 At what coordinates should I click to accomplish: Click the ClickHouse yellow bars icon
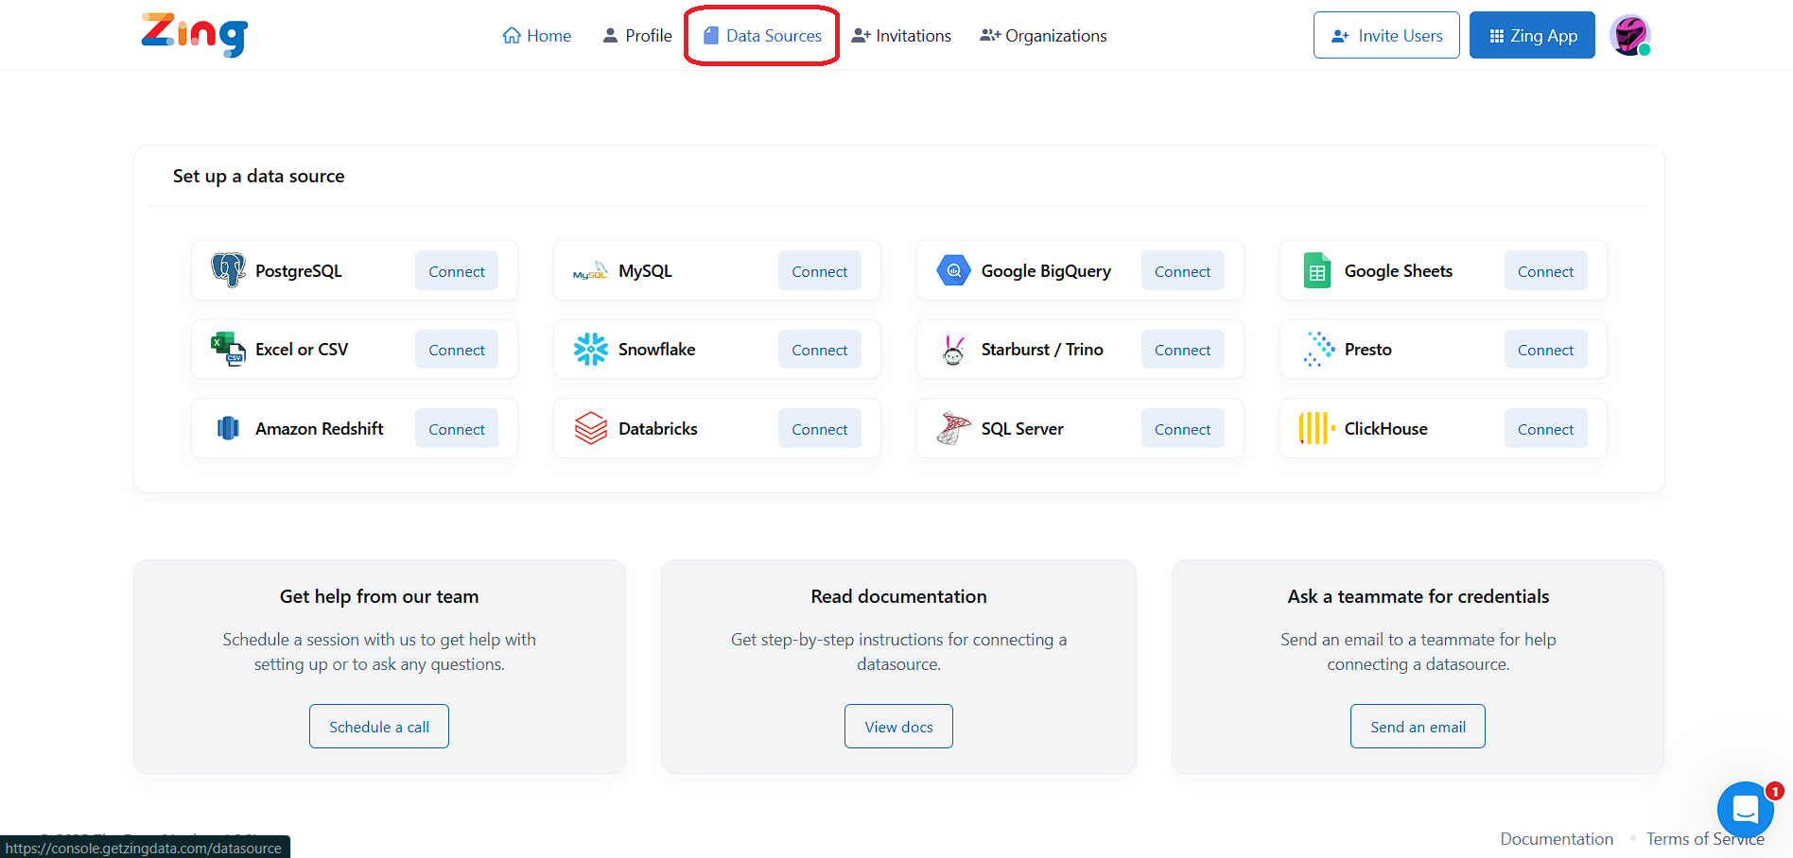pyautogui.click(x=1316, y=428)
